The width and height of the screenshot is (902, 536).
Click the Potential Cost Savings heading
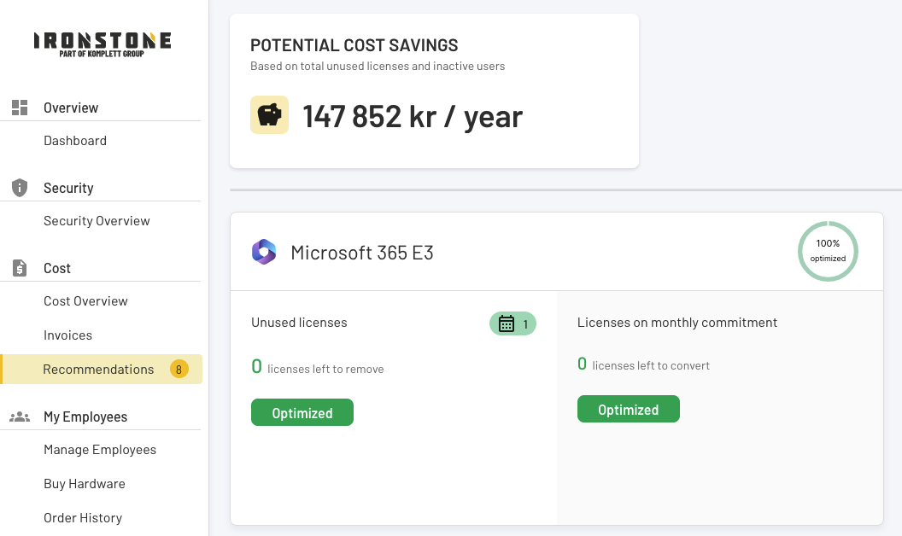[354, 45]
